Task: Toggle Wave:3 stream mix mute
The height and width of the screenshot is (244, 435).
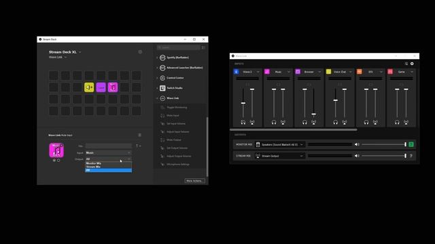Action: (252, 122)
